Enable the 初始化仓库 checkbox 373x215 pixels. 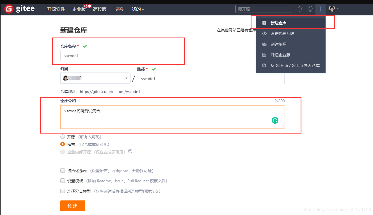(62, 170)
